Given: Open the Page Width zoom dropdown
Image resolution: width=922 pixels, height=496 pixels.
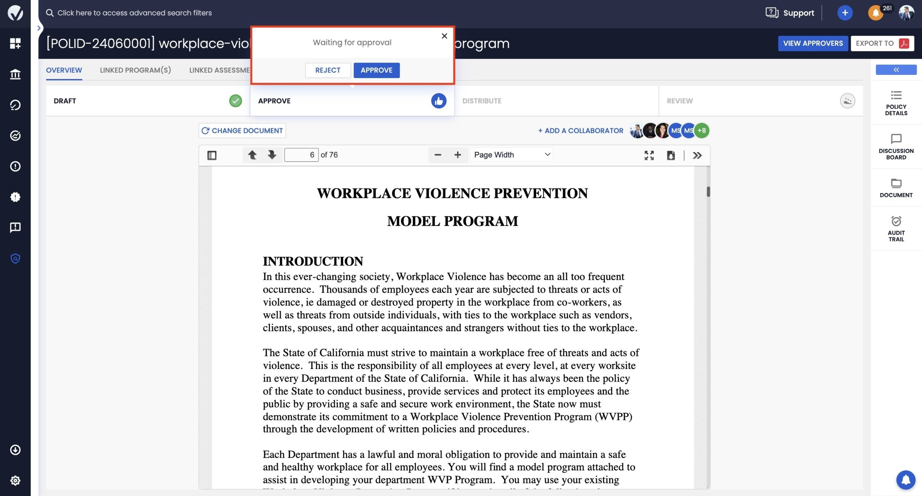Looking at the screenshot, I should [511, 155].
